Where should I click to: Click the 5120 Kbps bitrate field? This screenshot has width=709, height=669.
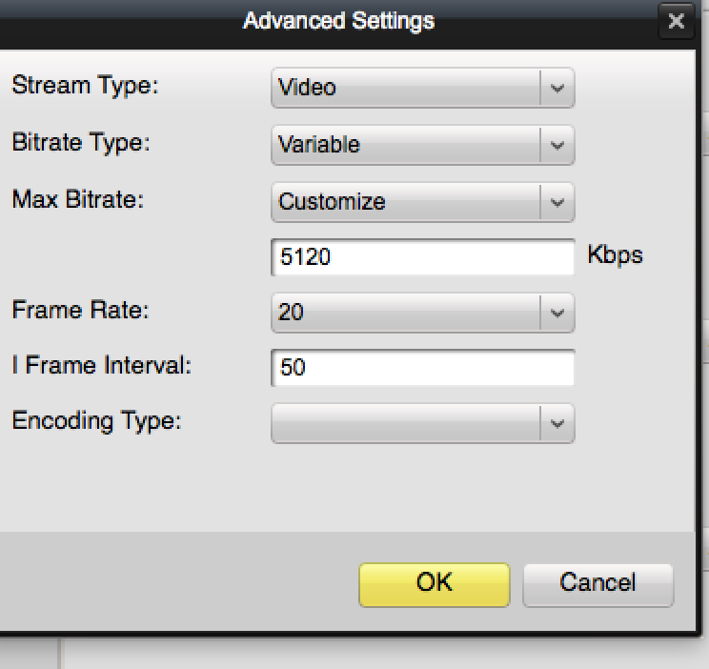pos(423,257)
